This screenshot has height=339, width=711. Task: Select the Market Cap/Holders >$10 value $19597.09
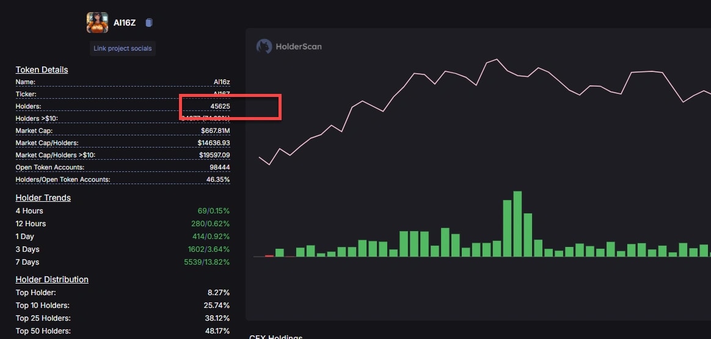tap(214, 155)
